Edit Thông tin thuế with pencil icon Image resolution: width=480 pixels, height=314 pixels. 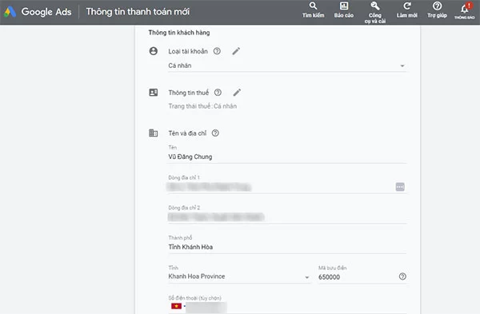pos(237,93)
